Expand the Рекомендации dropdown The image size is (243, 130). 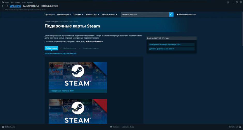64,14
